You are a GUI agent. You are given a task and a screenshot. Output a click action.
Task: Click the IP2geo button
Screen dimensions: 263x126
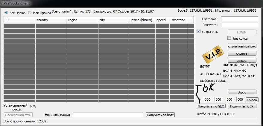252,100
